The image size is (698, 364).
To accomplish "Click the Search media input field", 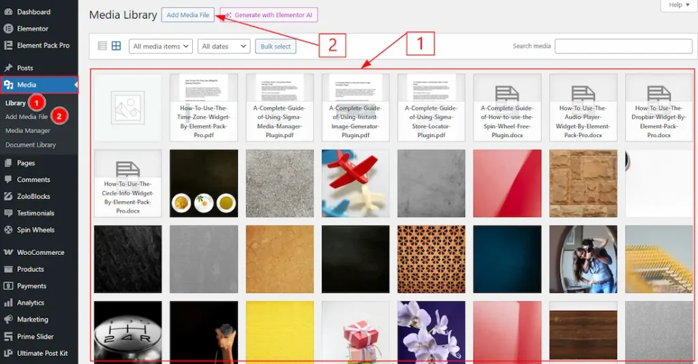I will (623, 46).
